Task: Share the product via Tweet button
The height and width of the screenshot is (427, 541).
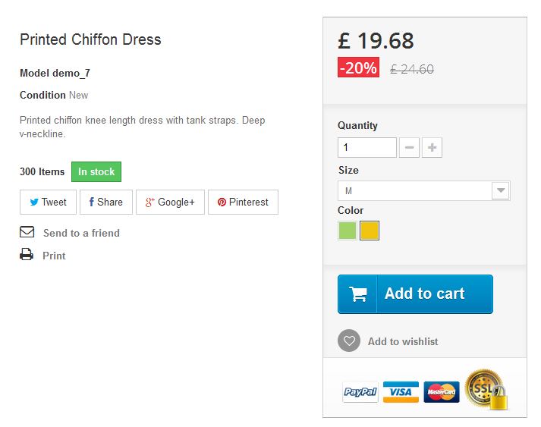Action: 48,203
